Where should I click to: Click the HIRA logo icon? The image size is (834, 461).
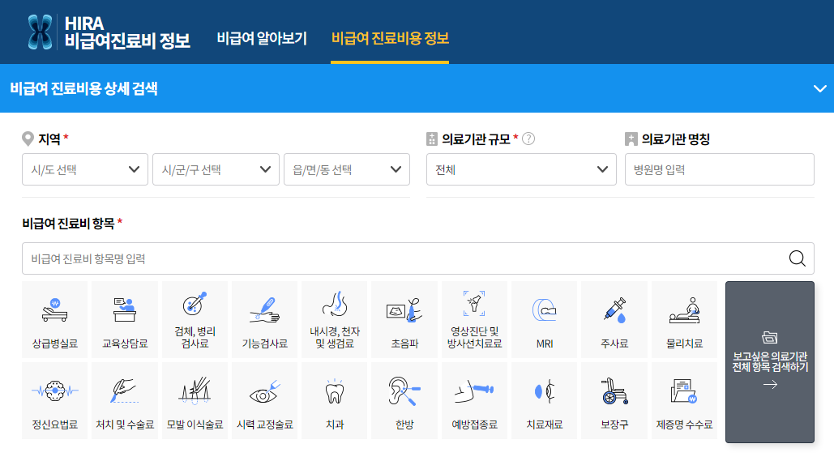pyautogui.click(x=41, y=32)
